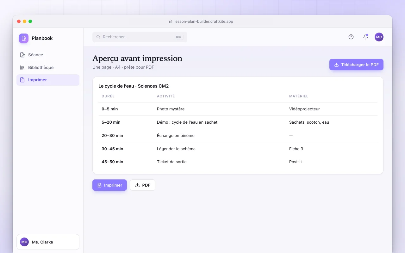Click the Vidéoprojecteur cell
The width and height of the screenshot is (405, 253).
point(304,109)
